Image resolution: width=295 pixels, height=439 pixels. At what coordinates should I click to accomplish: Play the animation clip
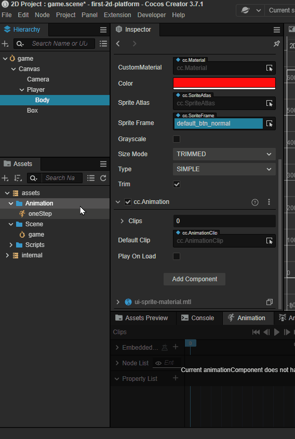point(277,332)
